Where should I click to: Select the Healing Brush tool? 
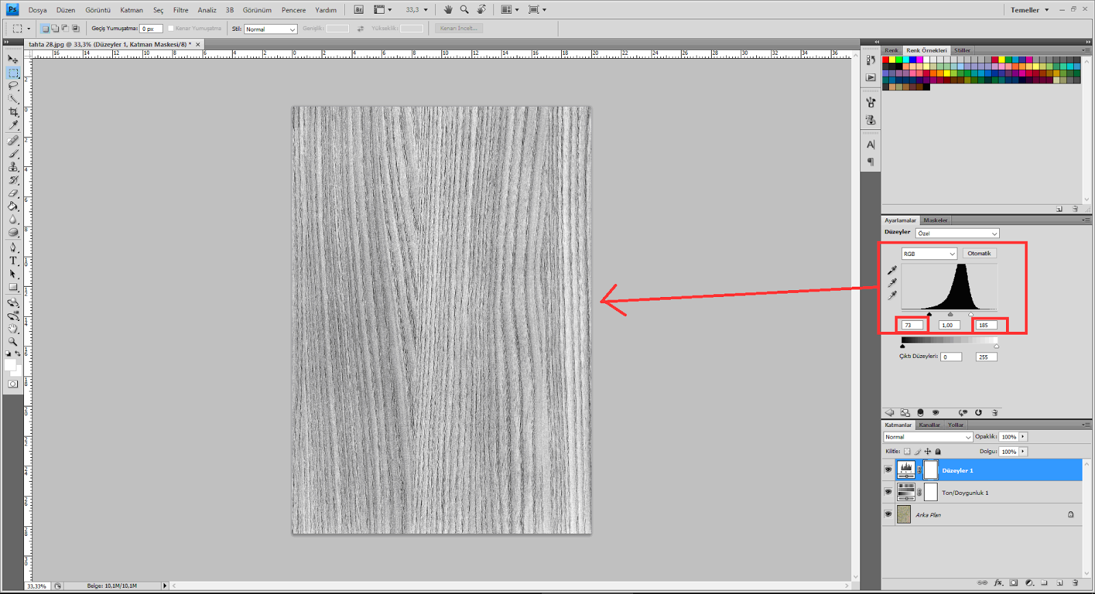(13, 140)
